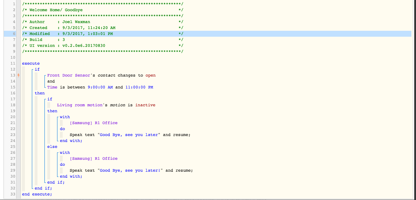The image size is (416, 200).
Task: Click the 'Author : Joel Waxman' comment line
Action: coord(103,22)
